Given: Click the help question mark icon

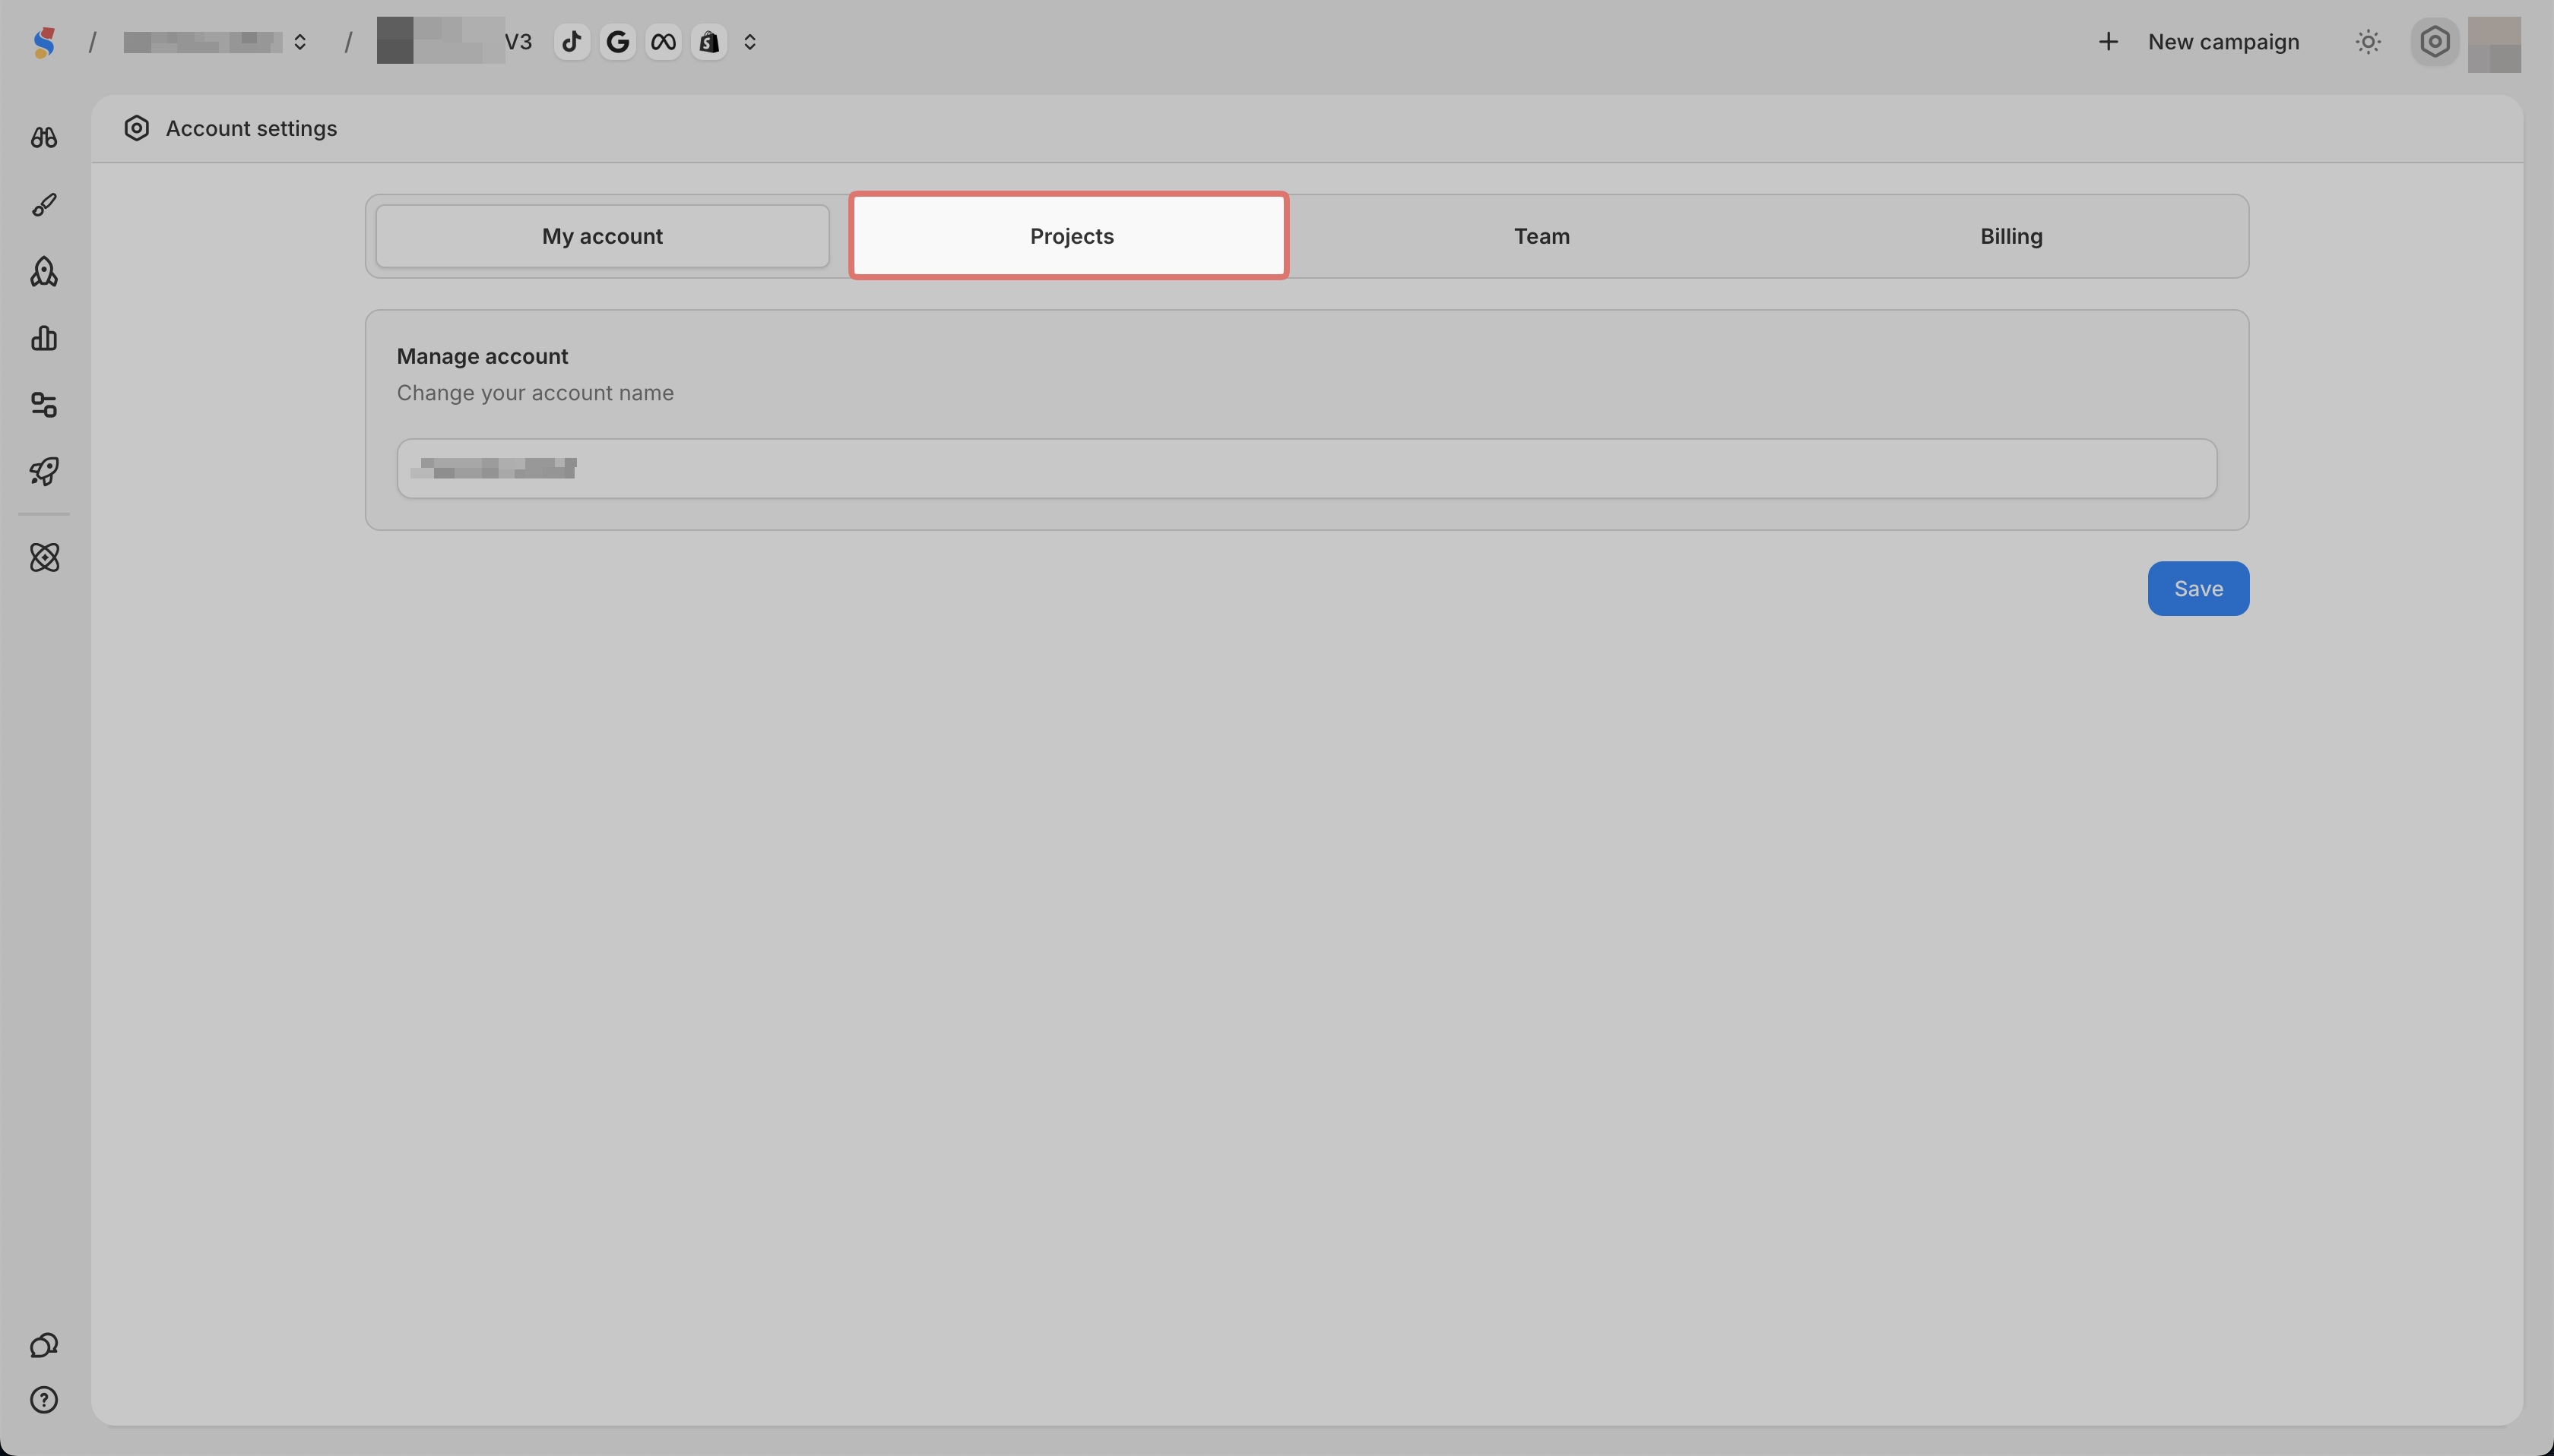Looking at the screenshot, I should [x=44, y=1400].
